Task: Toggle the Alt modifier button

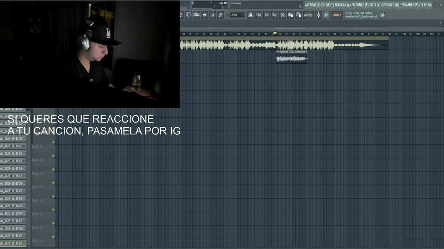Action: pyautogui.click(x=266, y=15)
